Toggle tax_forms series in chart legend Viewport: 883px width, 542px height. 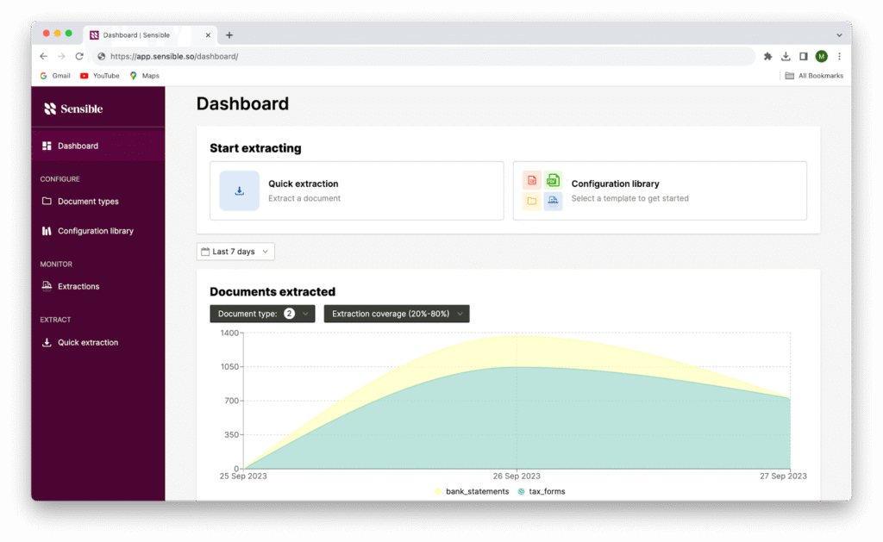coord(541,491)
